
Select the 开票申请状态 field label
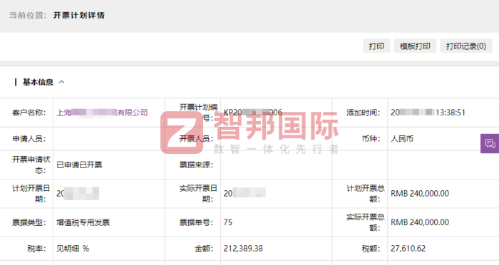[31, 165]
